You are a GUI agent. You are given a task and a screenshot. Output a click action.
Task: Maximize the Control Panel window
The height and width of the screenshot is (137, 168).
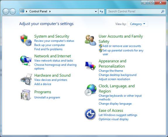[151, 3]
